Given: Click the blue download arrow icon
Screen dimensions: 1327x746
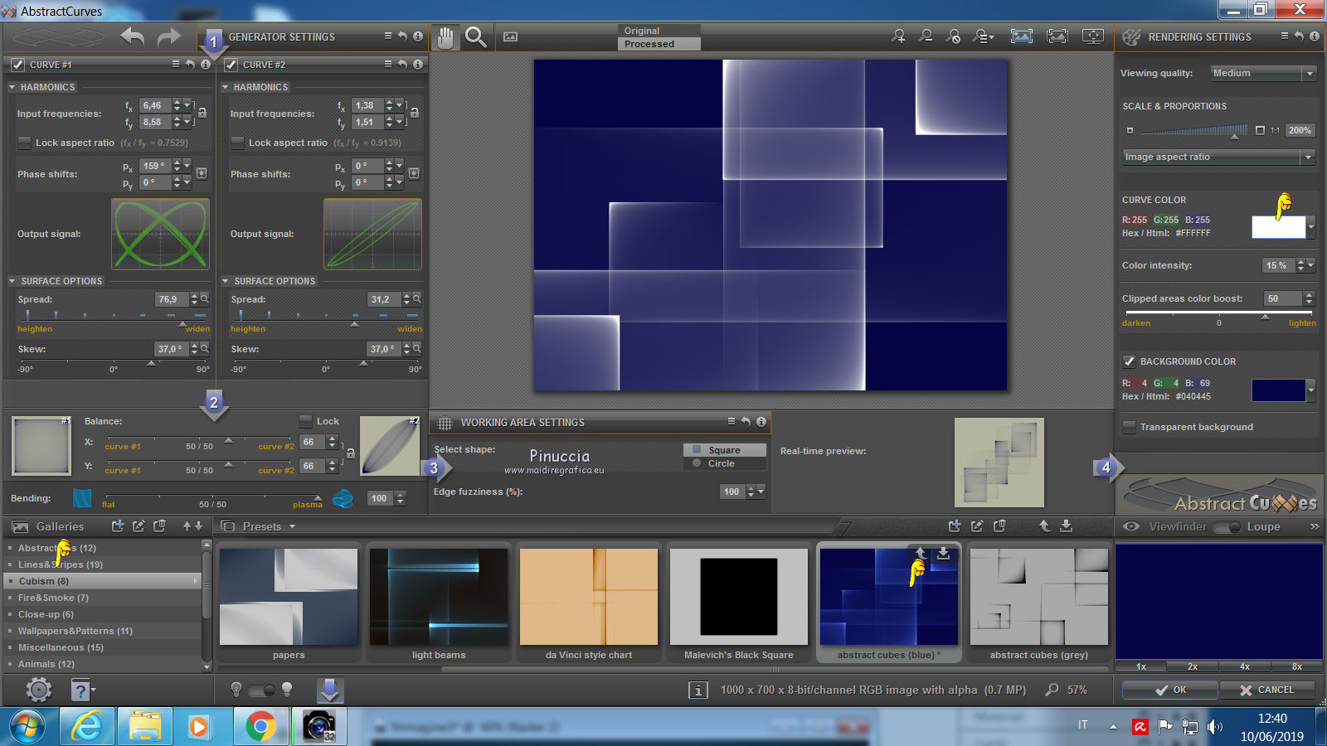Looking at the screenshot, I should 329,690.
